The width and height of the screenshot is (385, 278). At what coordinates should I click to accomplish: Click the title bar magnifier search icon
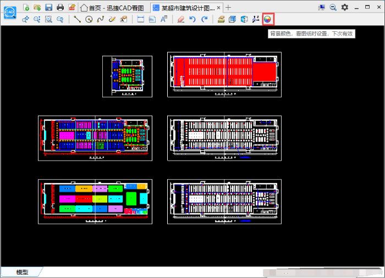click(333, 8)
